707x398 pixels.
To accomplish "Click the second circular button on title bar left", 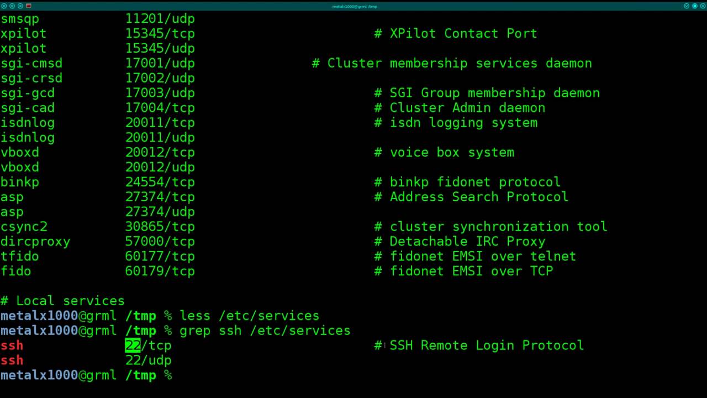I will tap(13, 6).
